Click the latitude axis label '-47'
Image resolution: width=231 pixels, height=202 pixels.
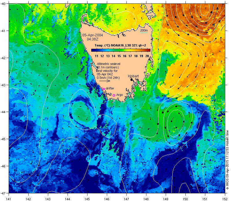[x=3, y=193]
